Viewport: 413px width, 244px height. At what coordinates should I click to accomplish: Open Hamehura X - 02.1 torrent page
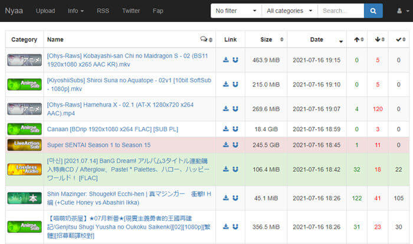pos(120,109)
